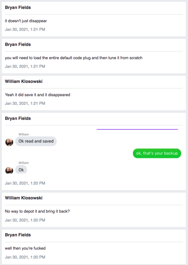This screenshot has height=265, width=188.
Task: Open Bryan Fields name above the code plug message
Action: 18,45
